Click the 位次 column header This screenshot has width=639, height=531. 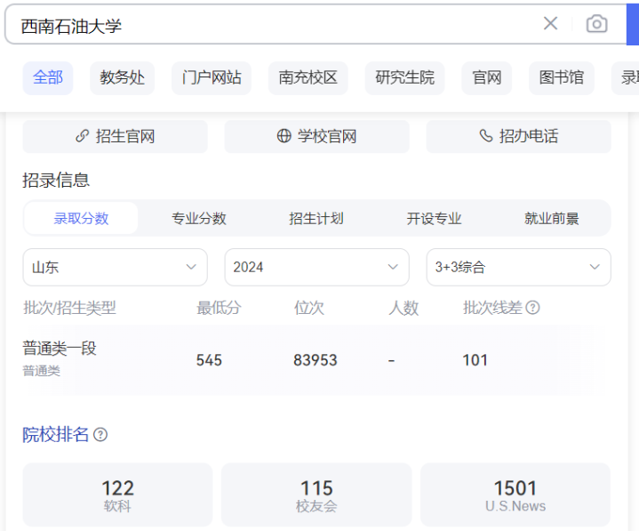(x=309, y=308)
